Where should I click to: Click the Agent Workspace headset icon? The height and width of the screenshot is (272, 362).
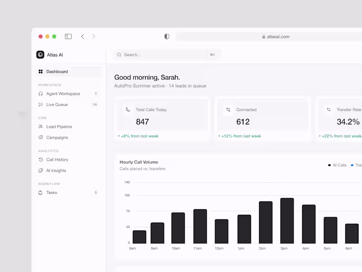41,94
